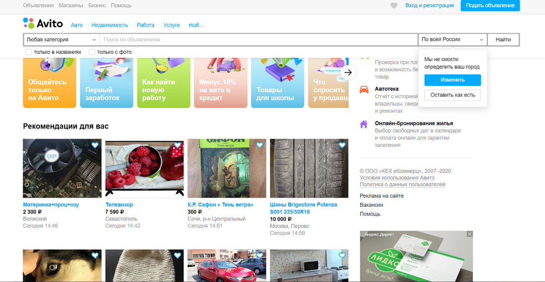Favorite the red car listing
Screen dimensions: 545x282
260,256
